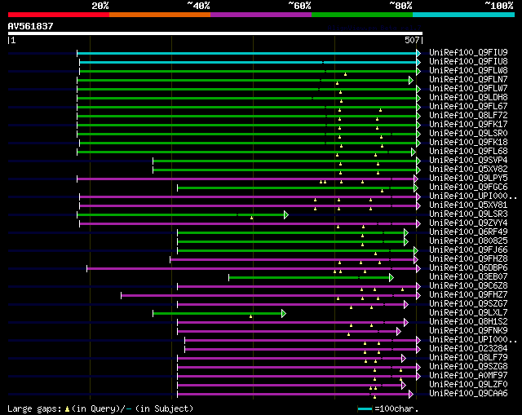This screenshot has width=522, height=415.
Task: Select the UniRef100_Q3EB07 label
Action: tap(468, 277)
